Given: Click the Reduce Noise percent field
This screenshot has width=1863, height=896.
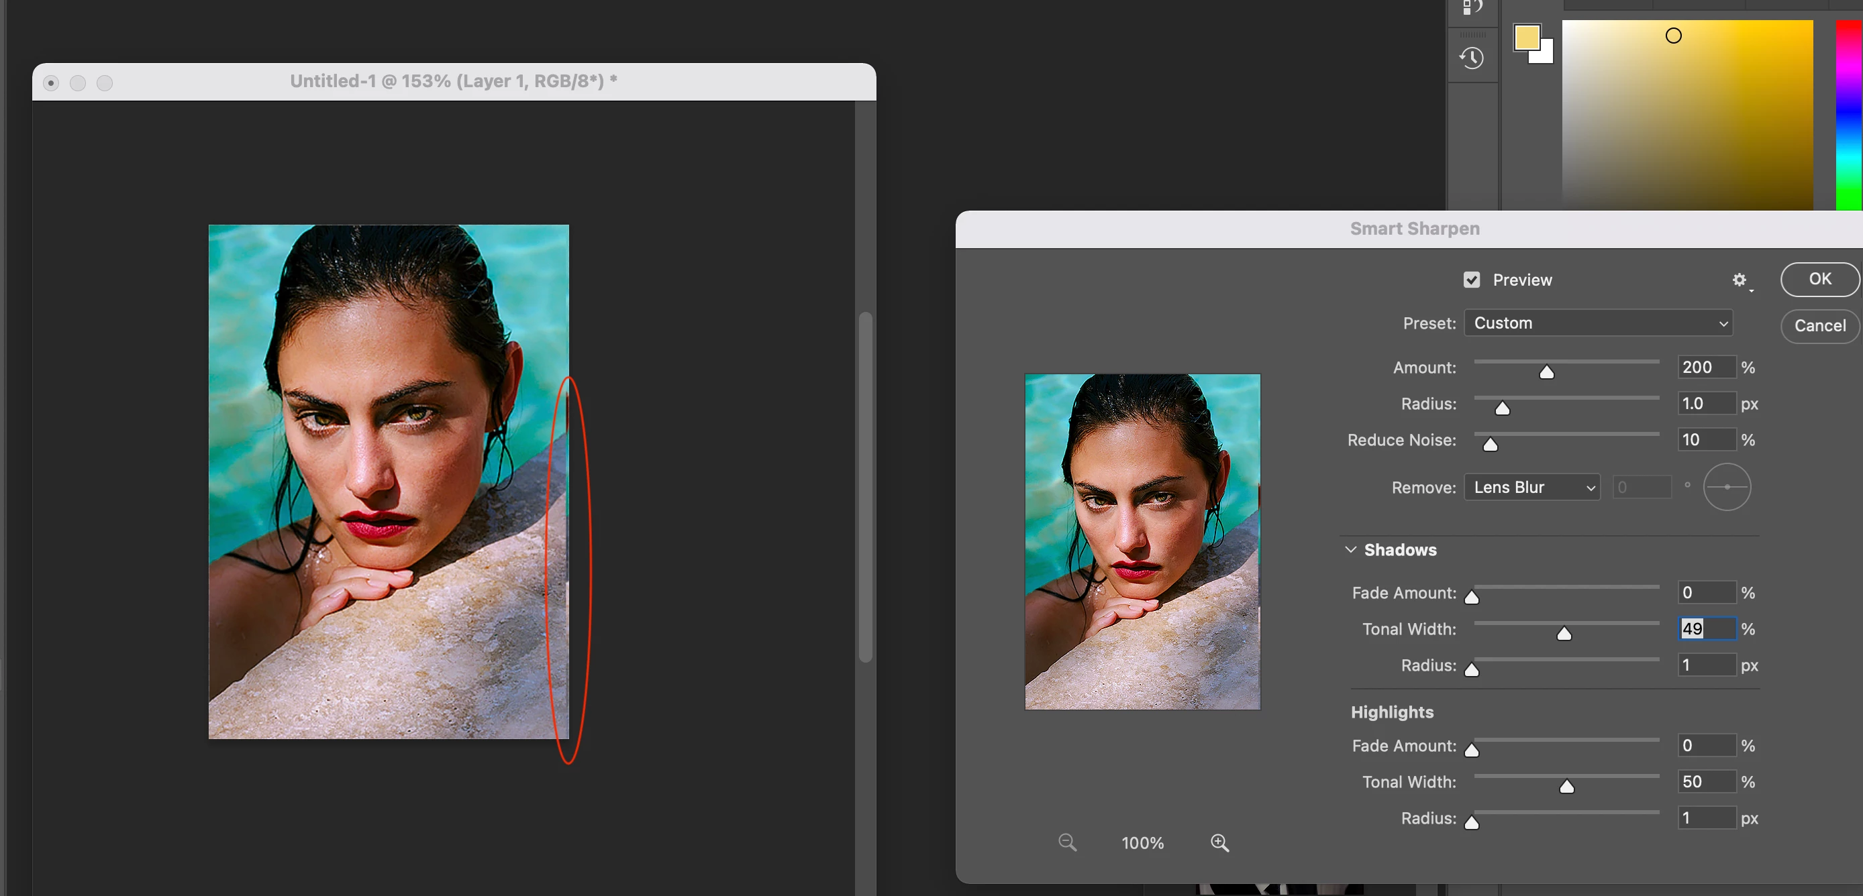Looking at the screenshot, I should 1706,439.
